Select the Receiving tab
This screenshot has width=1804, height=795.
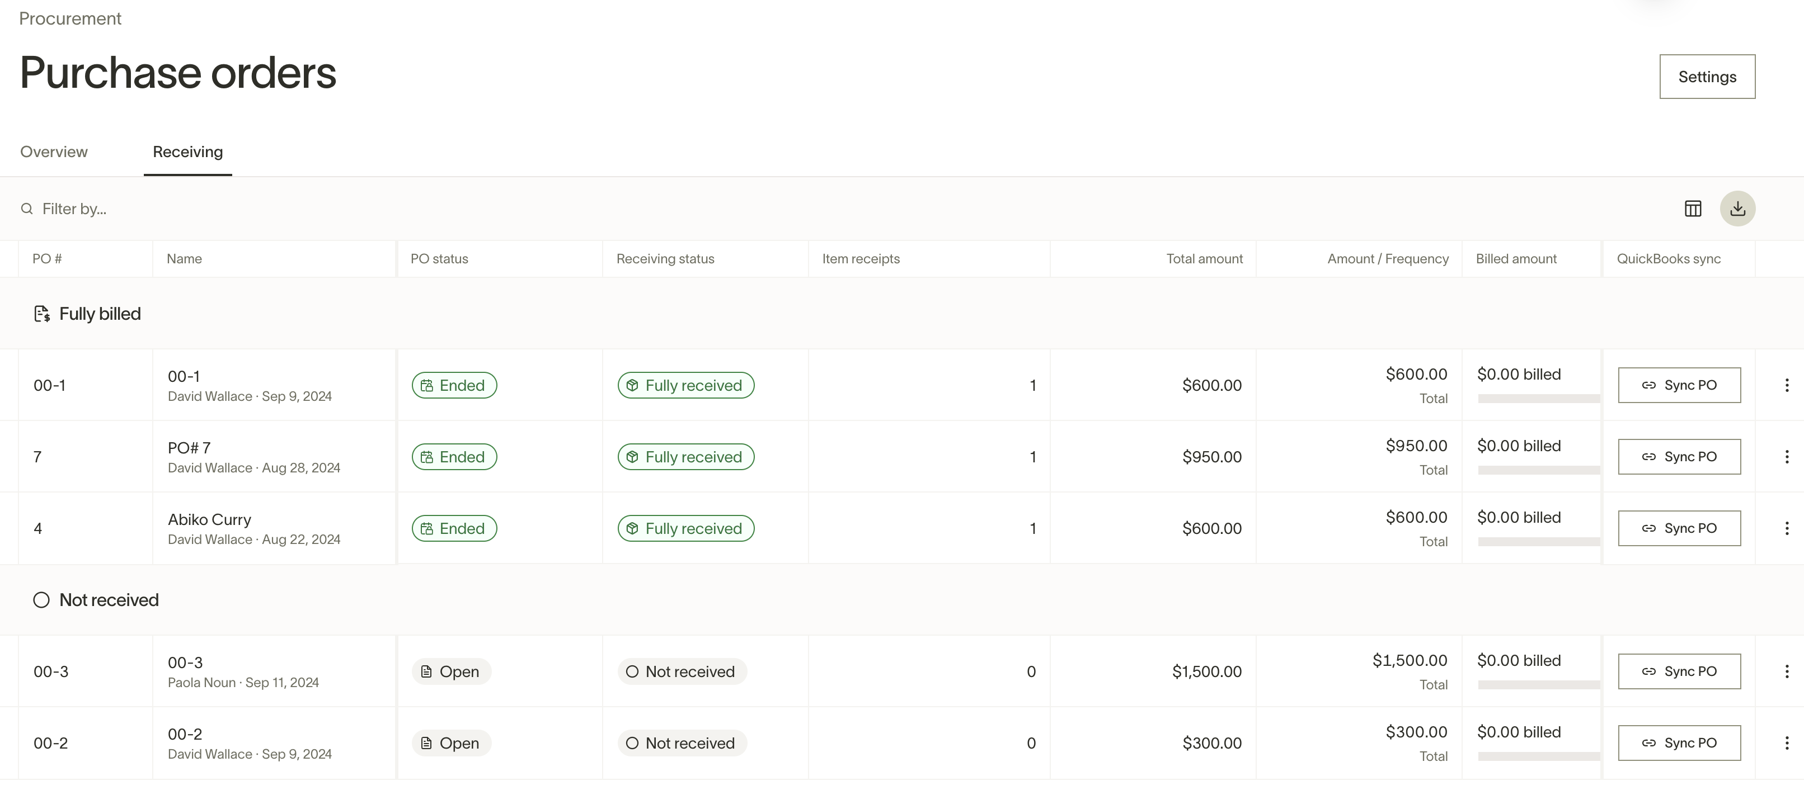187,151
